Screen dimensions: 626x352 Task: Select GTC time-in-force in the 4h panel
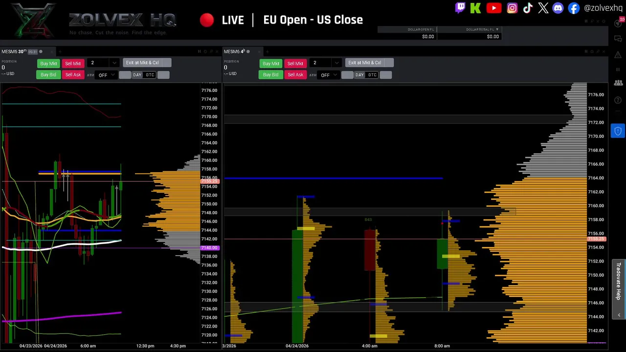(x=372, y=75)
